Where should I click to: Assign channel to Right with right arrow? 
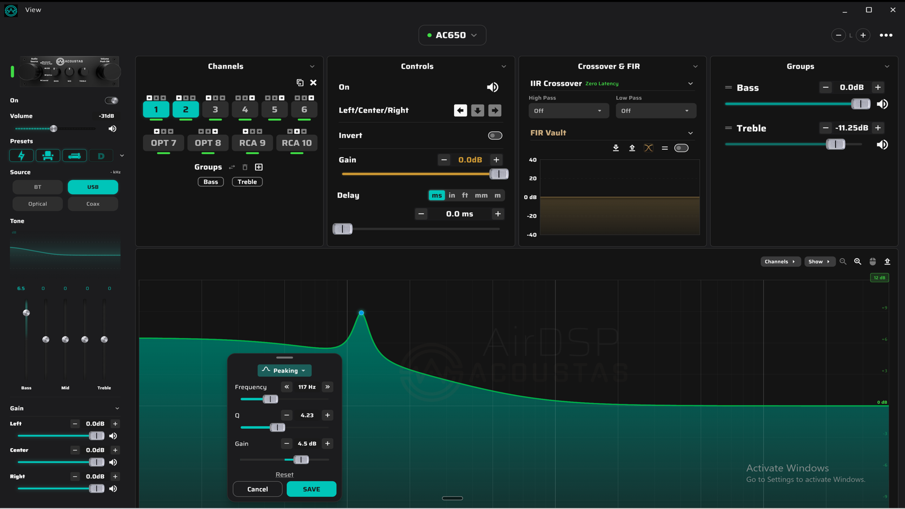(495, 110)
